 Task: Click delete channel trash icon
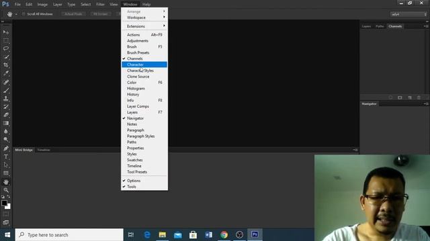419,98
